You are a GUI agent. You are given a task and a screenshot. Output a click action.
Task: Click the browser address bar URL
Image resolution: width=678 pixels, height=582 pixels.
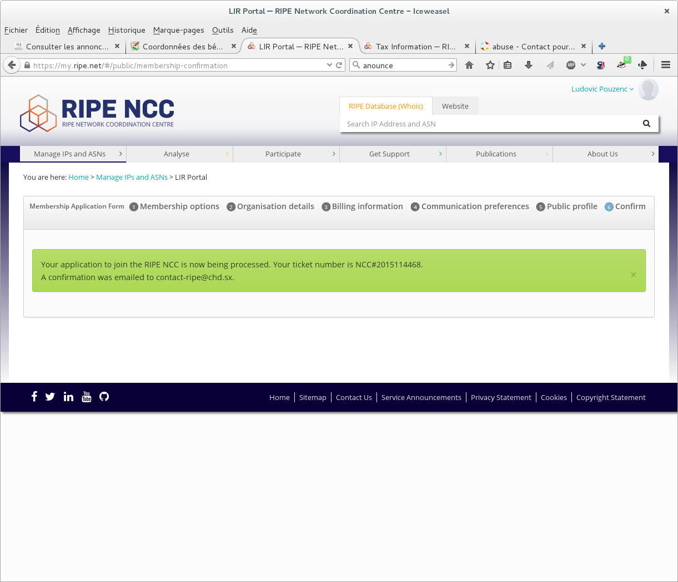[x=178, y=65]
